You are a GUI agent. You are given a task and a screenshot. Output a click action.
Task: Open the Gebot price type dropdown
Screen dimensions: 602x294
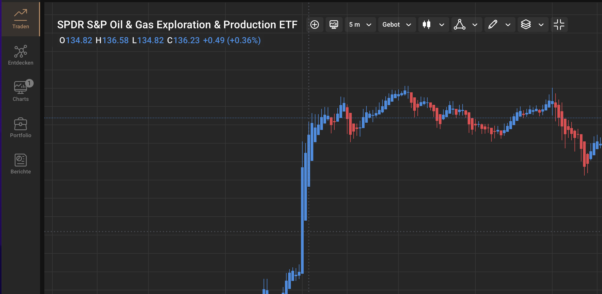397,25
